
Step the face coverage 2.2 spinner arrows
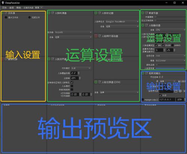tap(79, 73)
